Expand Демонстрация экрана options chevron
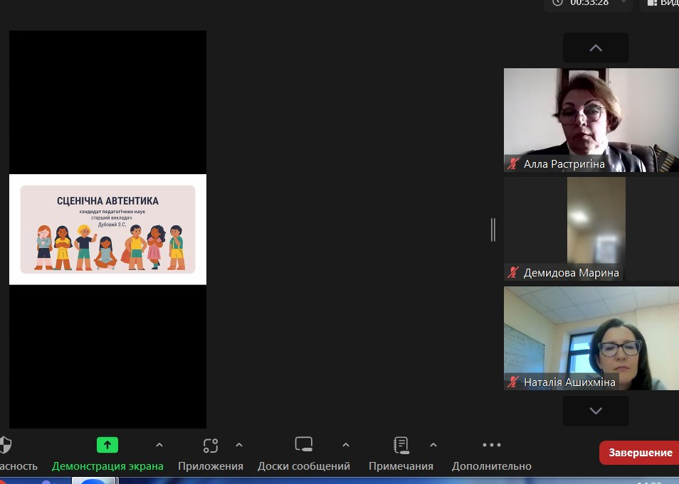 click(x=159, y=445)
